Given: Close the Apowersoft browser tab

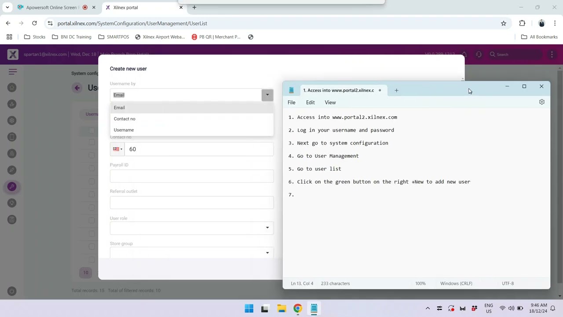Looking at the screenshot, I should click(94, 7).
